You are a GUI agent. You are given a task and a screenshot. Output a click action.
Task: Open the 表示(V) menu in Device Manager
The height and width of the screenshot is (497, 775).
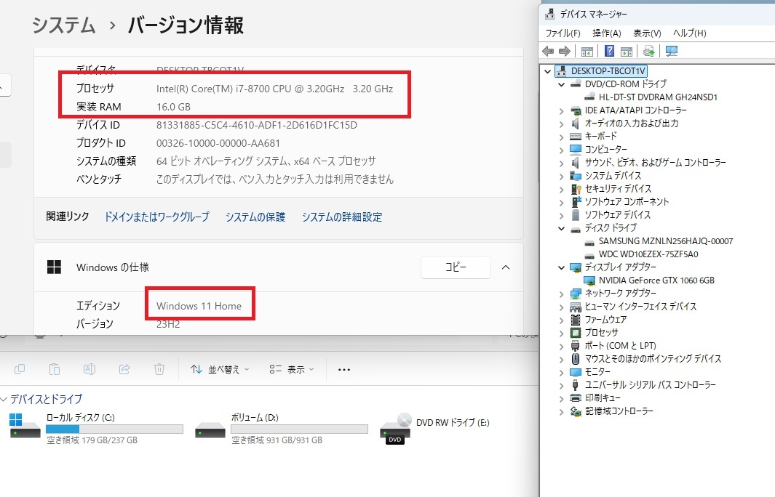point(647,33)
